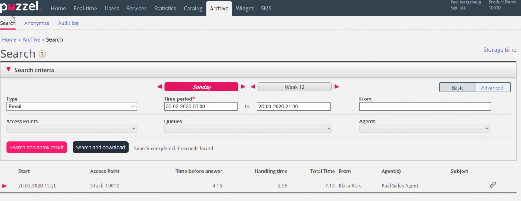Screen dimensions: 521x201
Task: Click the help question mark icon beside Search
Action: tap(42, 54)
